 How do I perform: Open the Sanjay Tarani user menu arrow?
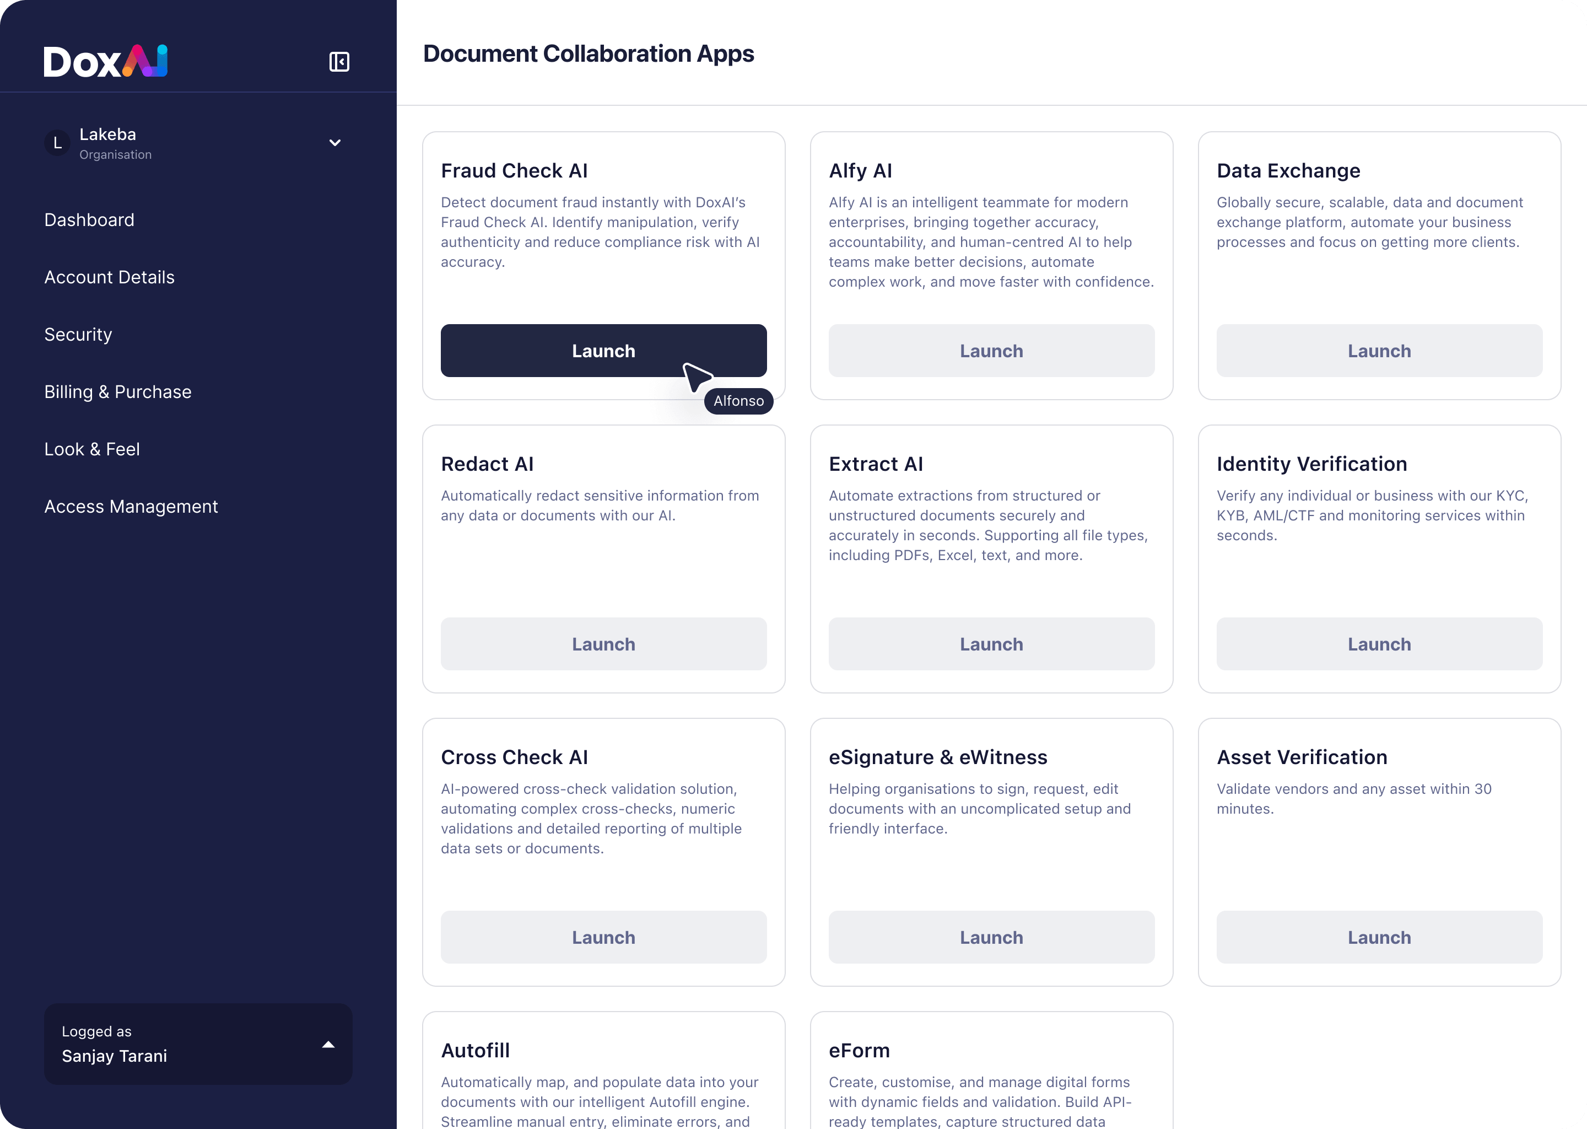328,1044
